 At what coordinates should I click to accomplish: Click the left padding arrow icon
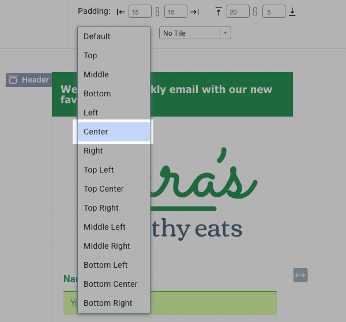[121, 12]
